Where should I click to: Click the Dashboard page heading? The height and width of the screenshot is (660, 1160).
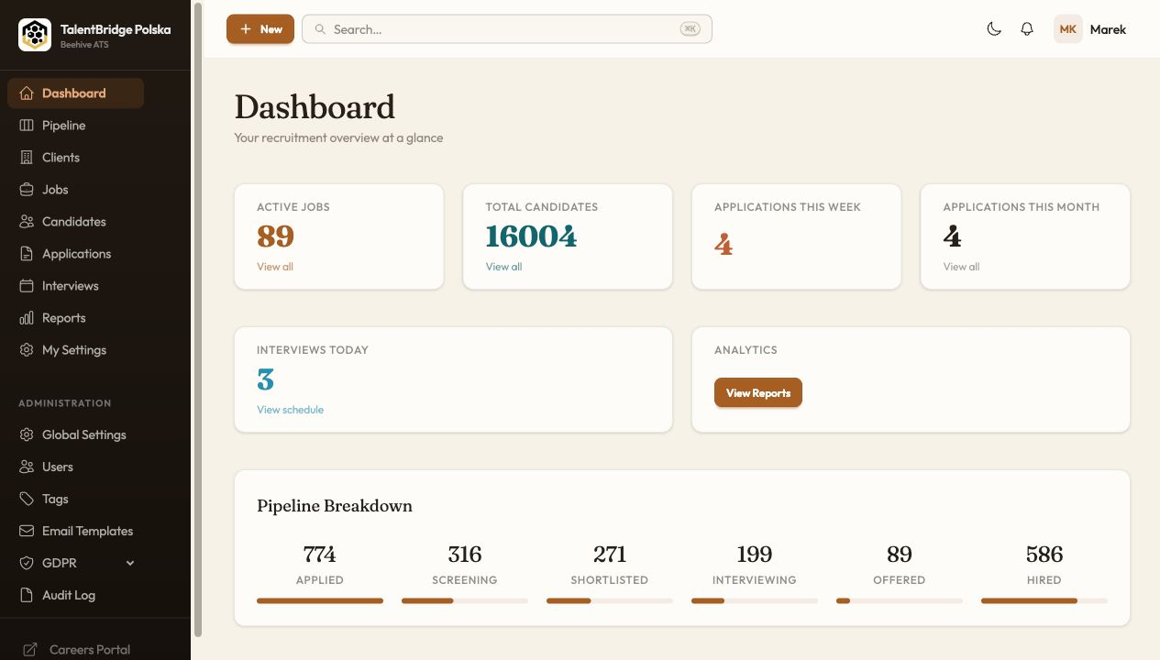point(315,107)
